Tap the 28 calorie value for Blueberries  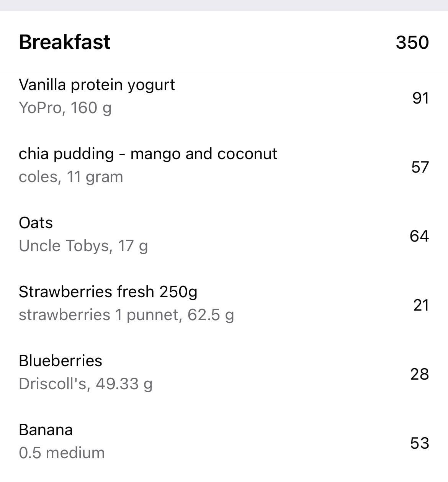(420, 374)
